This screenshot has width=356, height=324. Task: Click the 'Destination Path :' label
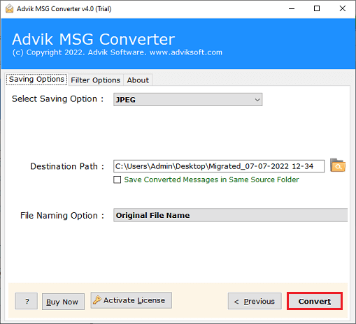tap(67, 166)
